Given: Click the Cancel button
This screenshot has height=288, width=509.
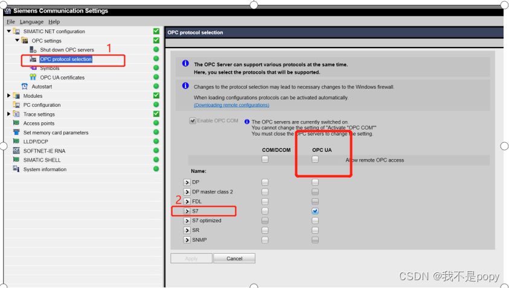Looking at the screenshot, I should [x=234, y=258].
